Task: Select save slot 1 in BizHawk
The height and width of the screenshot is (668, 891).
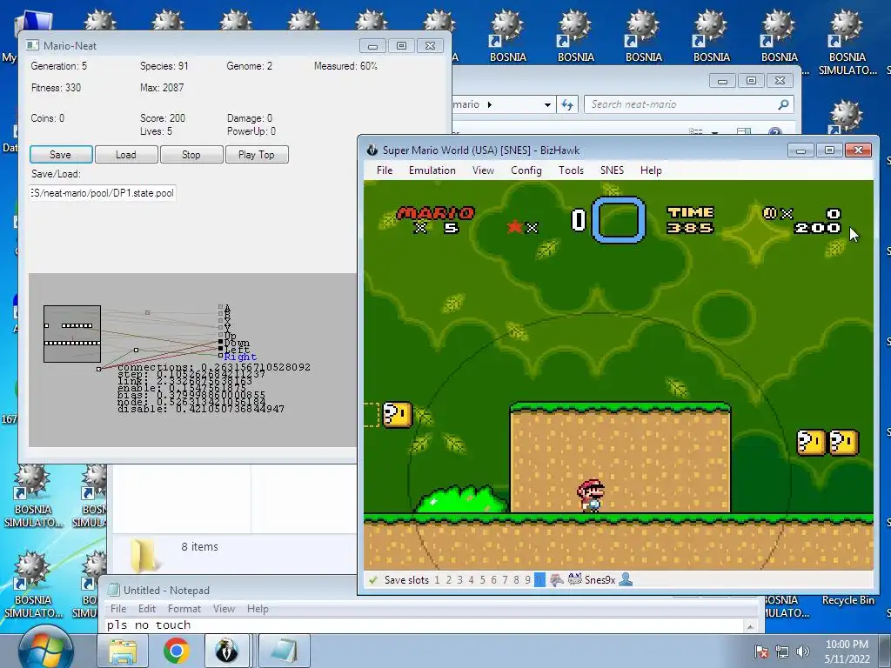Action: pos(437,580)
